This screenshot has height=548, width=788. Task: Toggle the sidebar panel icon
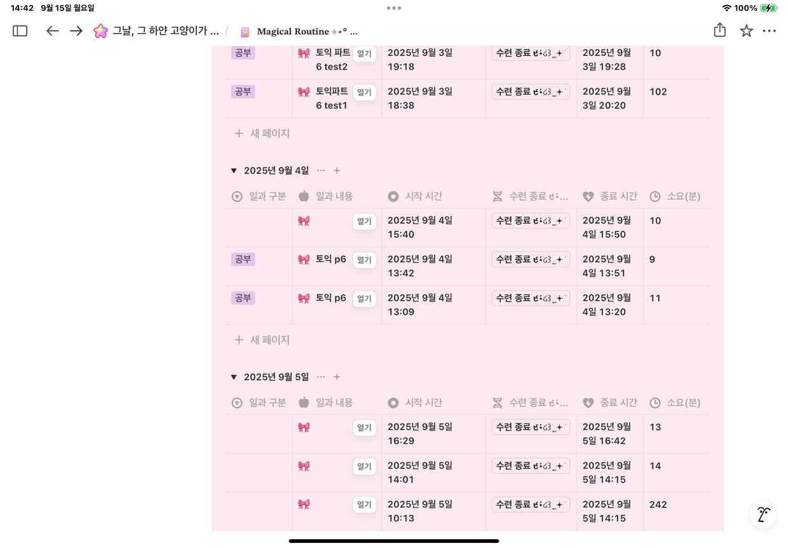coord(20,31)
